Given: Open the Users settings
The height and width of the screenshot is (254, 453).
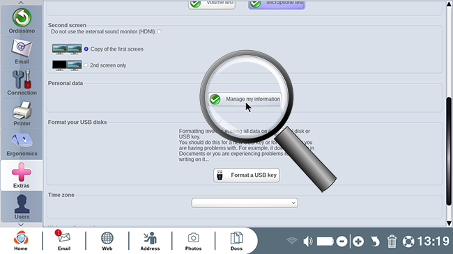Looking at the screenshot, I should point(22,207).
